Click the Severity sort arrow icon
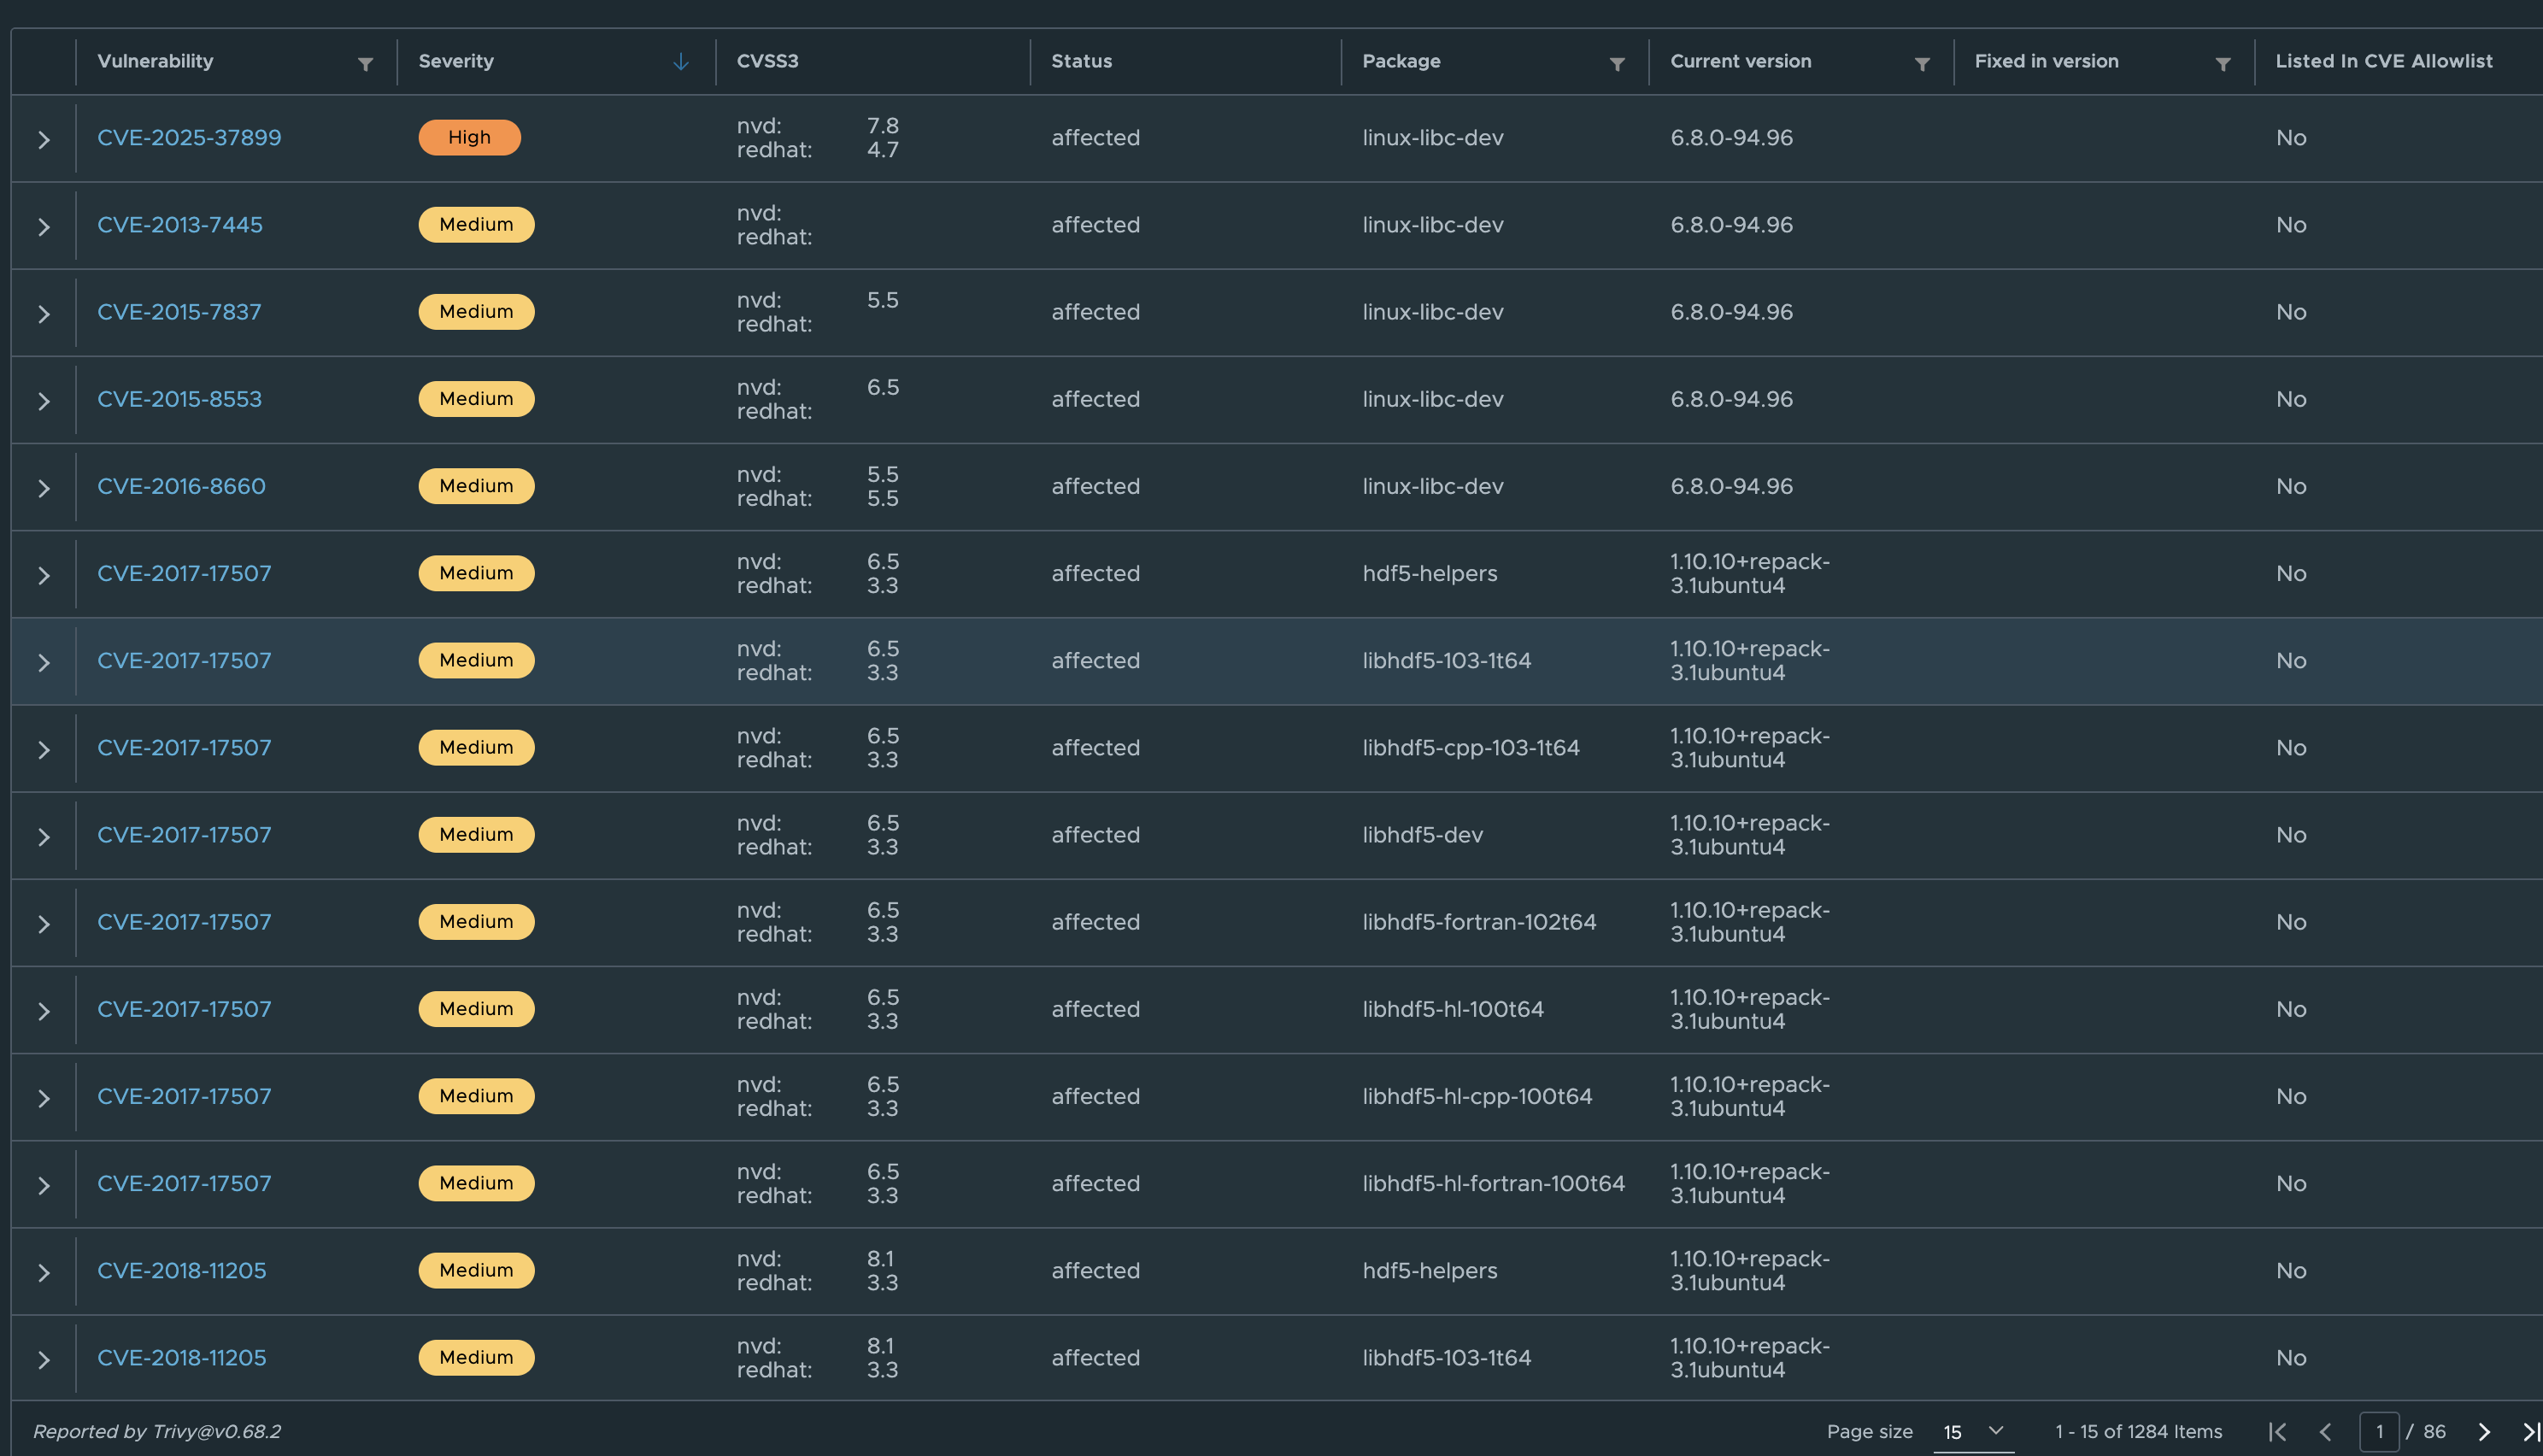Screen dimensions: 2543x1456 pyautogui.click(x=681, y=62)
